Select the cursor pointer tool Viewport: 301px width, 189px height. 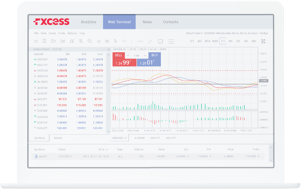(x=115, y=41)
